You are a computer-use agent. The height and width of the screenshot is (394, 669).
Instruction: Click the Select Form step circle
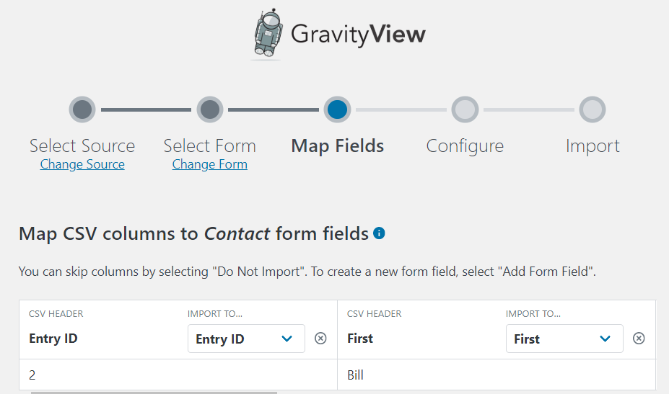click(210, 109)
